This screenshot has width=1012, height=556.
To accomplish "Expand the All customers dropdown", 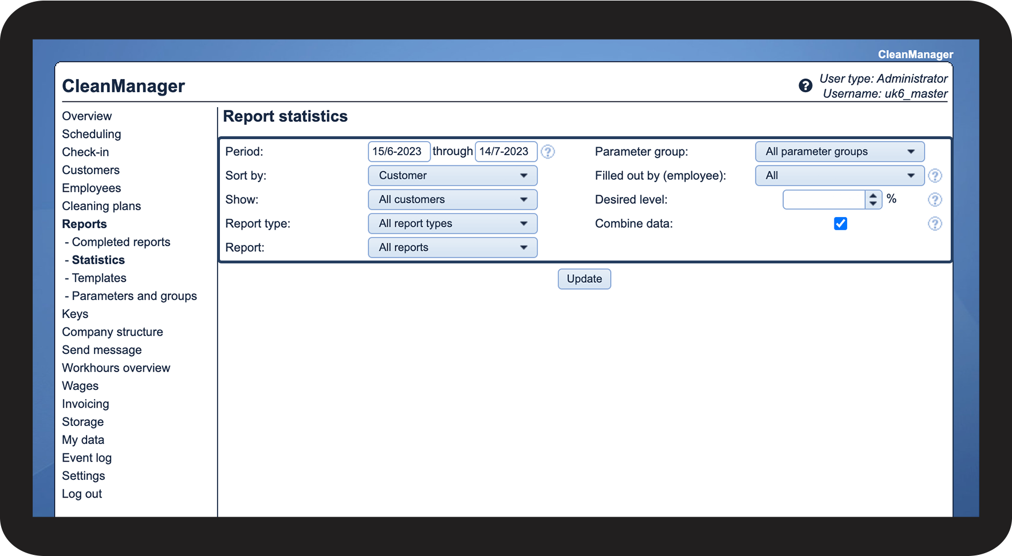I will tap(452, 200).
